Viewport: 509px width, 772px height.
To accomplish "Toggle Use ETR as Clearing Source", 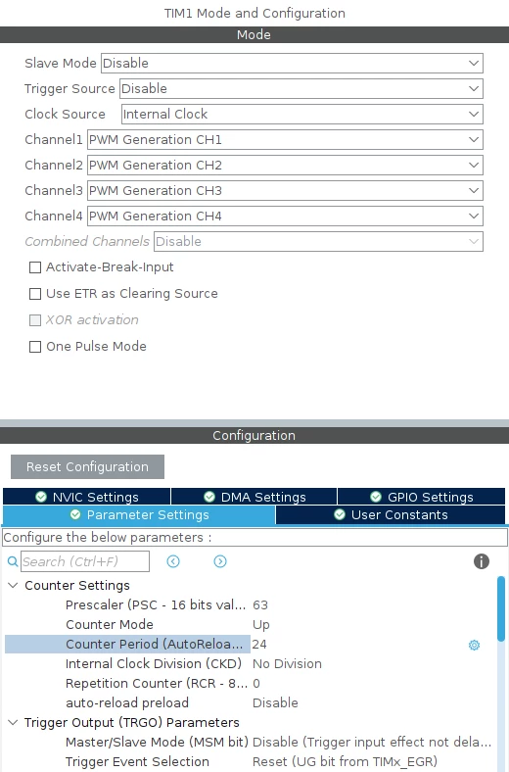I will point(35,294).
